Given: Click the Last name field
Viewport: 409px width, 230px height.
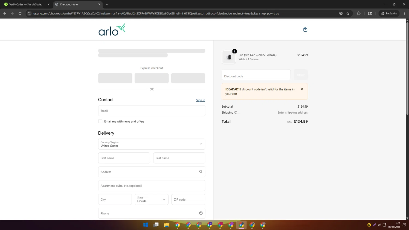Looking at the screenshot, I should [x=179, y=158].
